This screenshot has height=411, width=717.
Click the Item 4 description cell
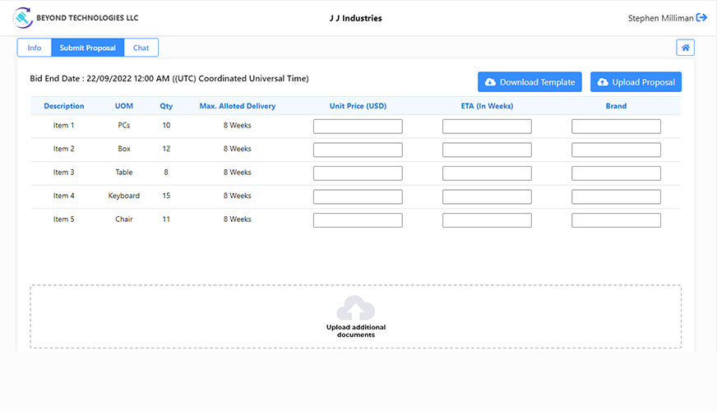coord(63,196)
